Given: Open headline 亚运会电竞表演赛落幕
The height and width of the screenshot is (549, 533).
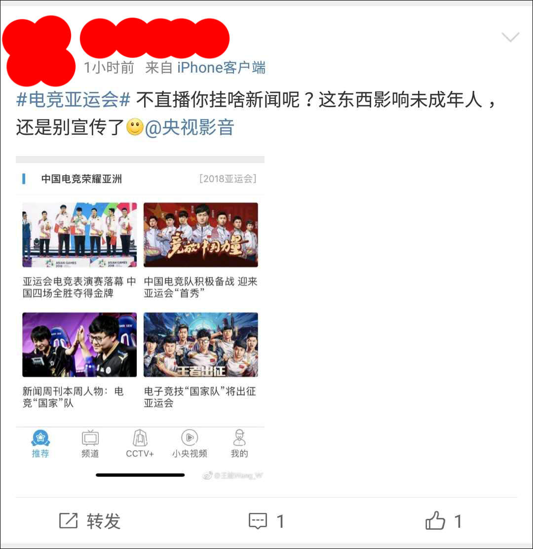Looking at the screenshot, I should click(x=79, y=287).
